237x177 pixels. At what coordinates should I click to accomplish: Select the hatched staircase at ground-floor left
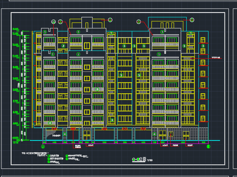click(49, 133)
